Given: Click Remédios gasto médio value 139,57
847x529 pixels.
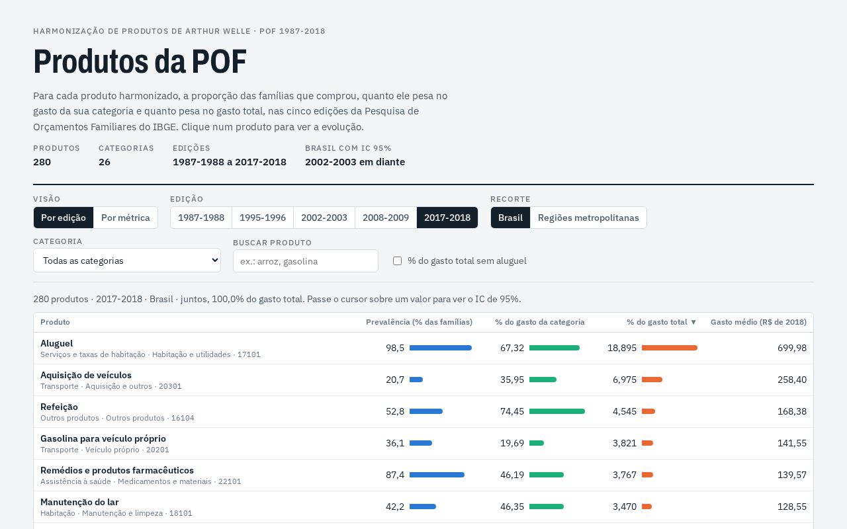Looking at the screenshot, I should coord(792,475).
